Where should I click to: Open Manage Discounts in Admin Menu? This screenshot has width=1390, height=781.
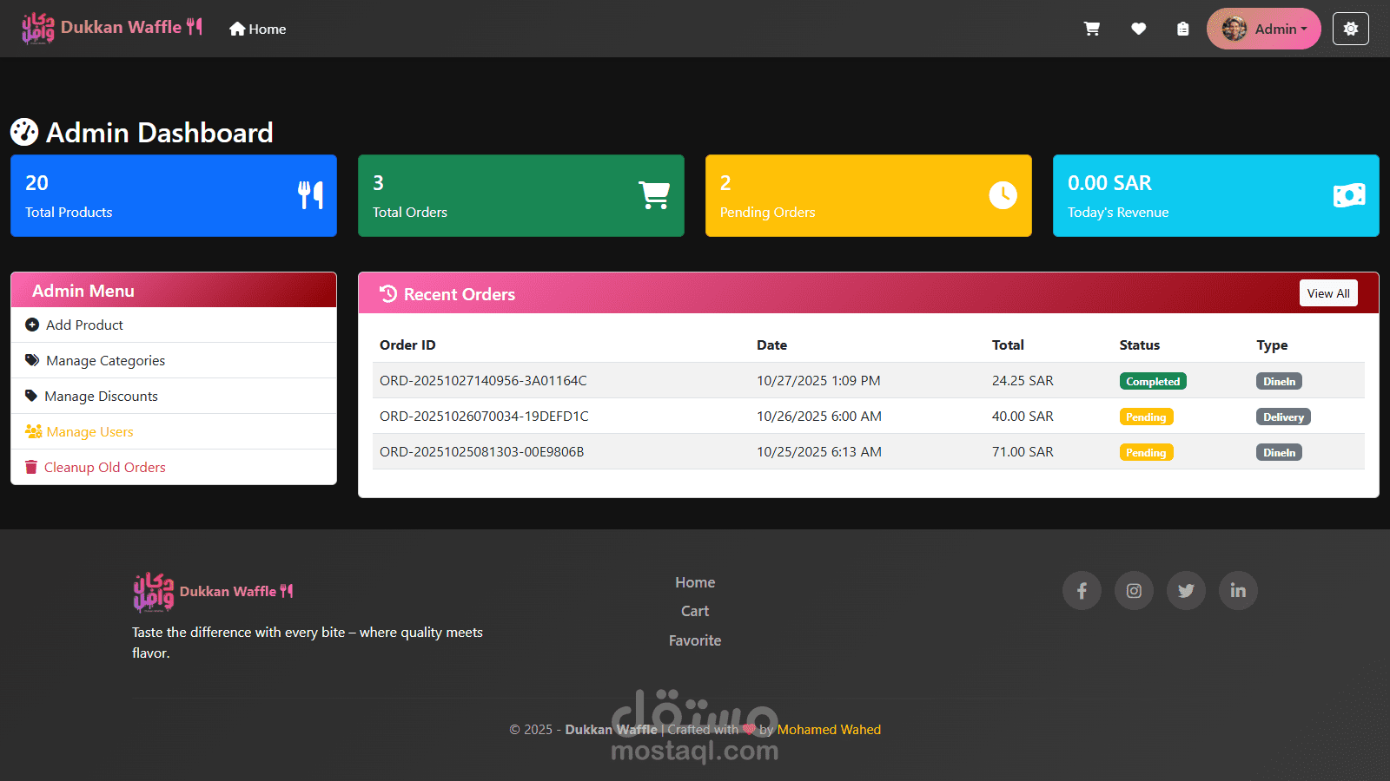[174, 396]
